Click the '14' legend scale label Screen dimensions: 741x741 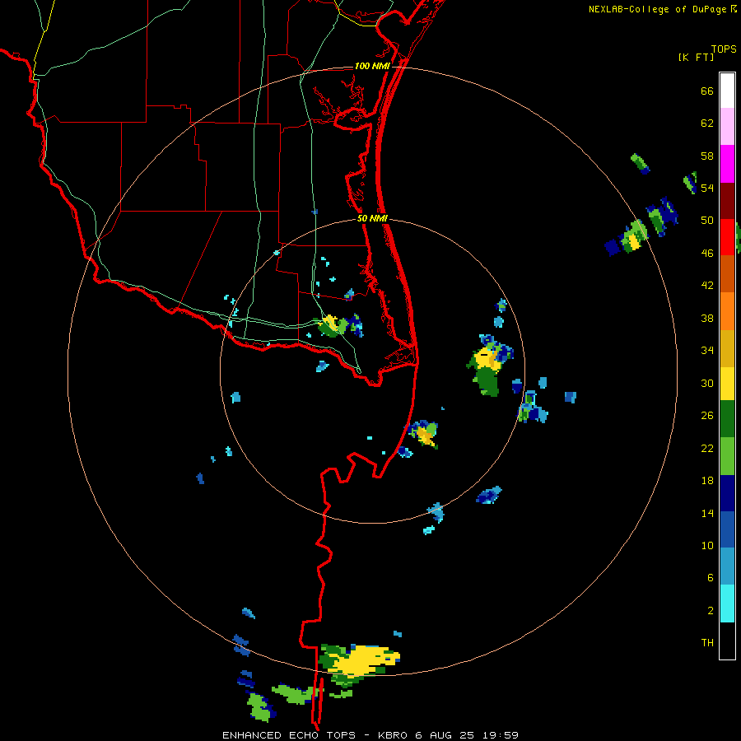pos(707,513)
